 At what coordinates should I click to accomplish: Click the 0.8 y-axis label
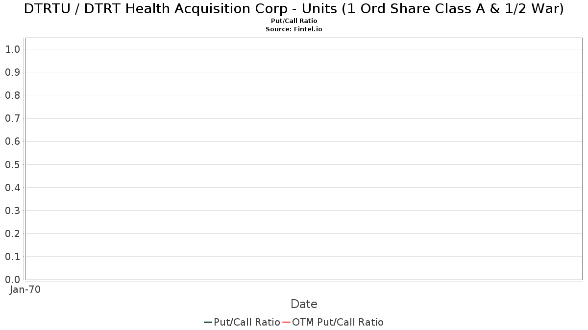click(x=12, y=95)
